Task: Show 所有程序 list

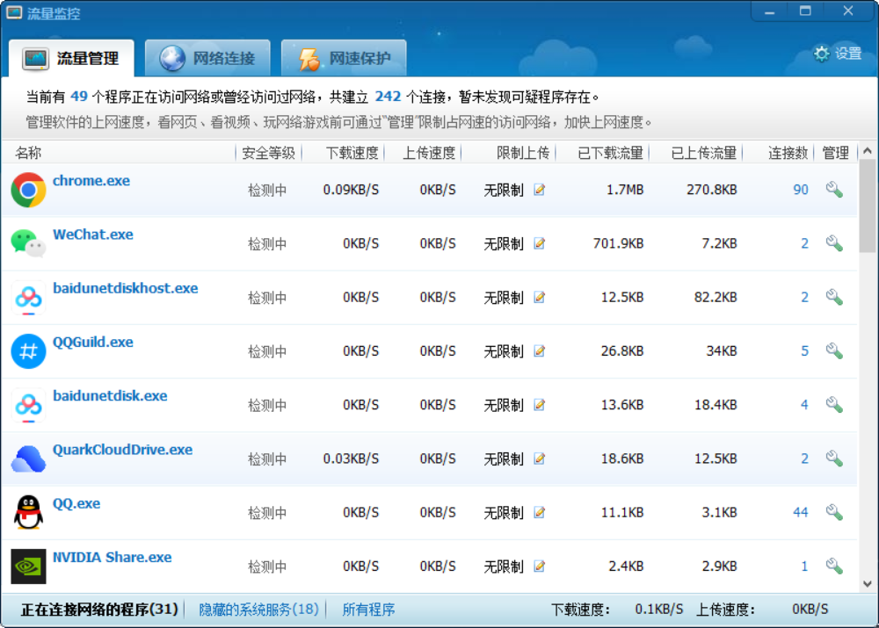Action: (368, 609)
